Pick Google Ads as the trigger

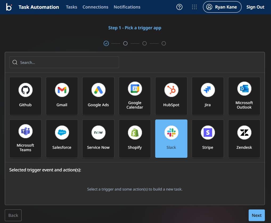coord(98,96)
